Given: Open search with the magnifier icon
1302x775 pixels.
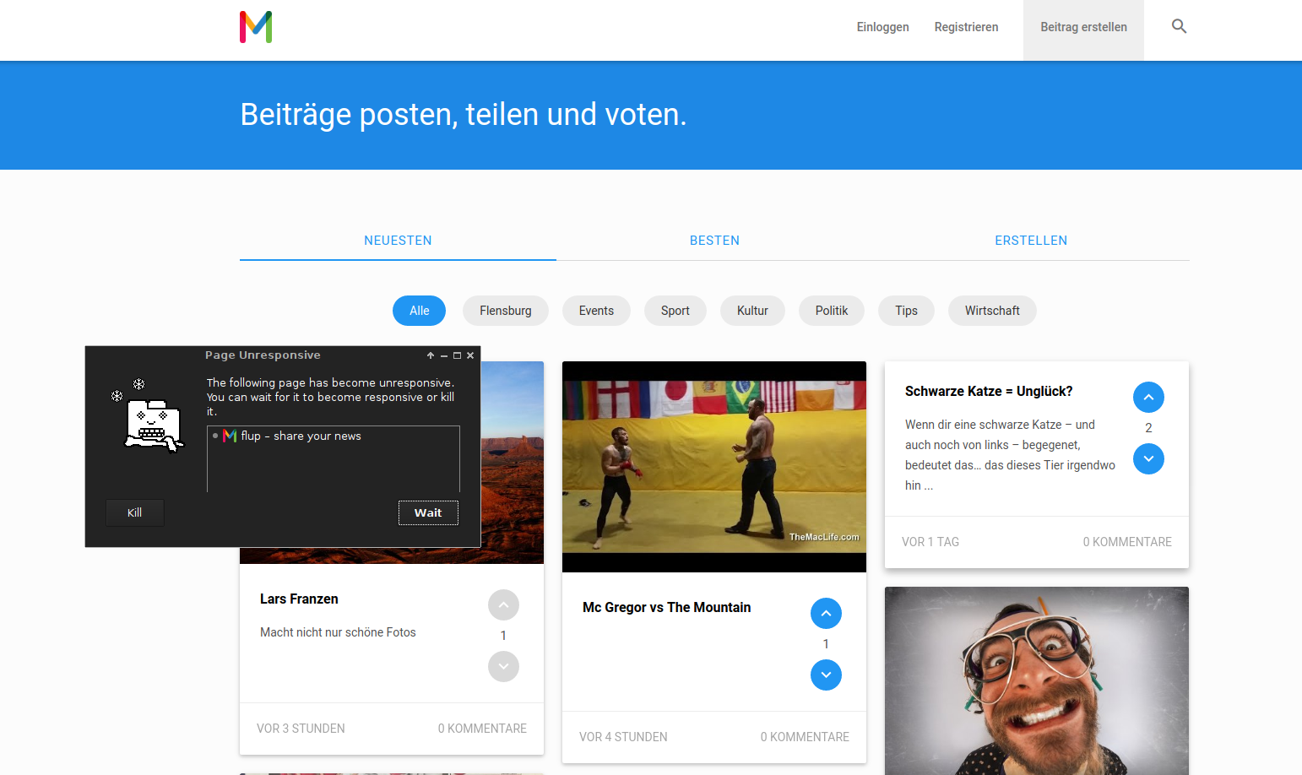Looking at the screenshot, I should click(1179, 27).
